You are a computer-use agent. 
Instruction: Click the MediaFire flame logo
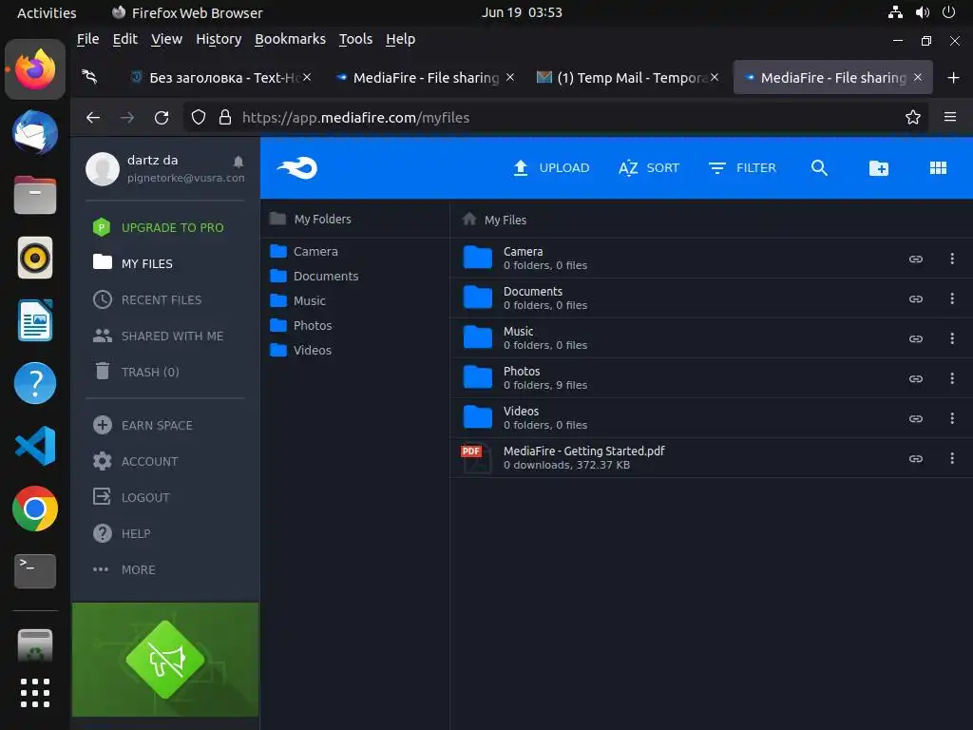click(x=297, y=167)
